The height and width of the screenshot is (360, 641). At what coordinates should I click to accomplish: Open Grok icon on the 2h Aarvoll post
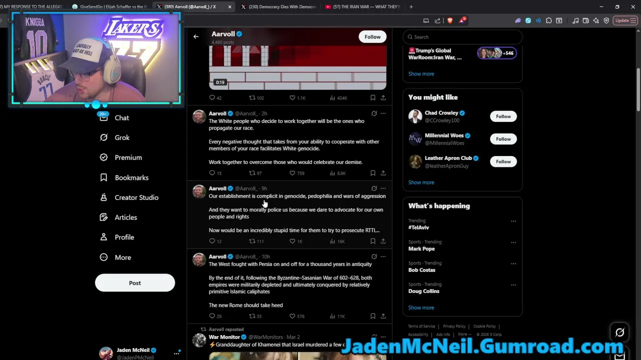[374, 113]
